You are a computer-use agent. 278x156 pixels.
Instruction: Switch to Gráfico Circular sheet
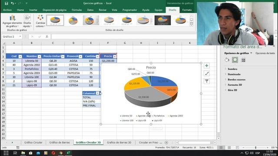coord(33,143)
